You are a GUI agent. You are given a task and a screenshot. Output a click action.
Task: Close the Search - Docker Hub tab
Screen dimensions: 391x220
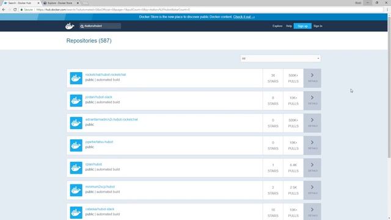pos(38,3)
